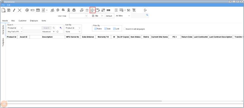Click the dollar sign document icon

pos(116,10)
